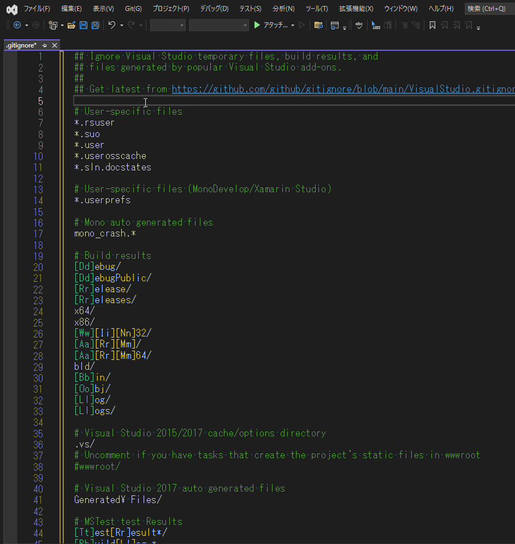
Task: Open the プロジェクト(P) menu
Action: point(171,9)
